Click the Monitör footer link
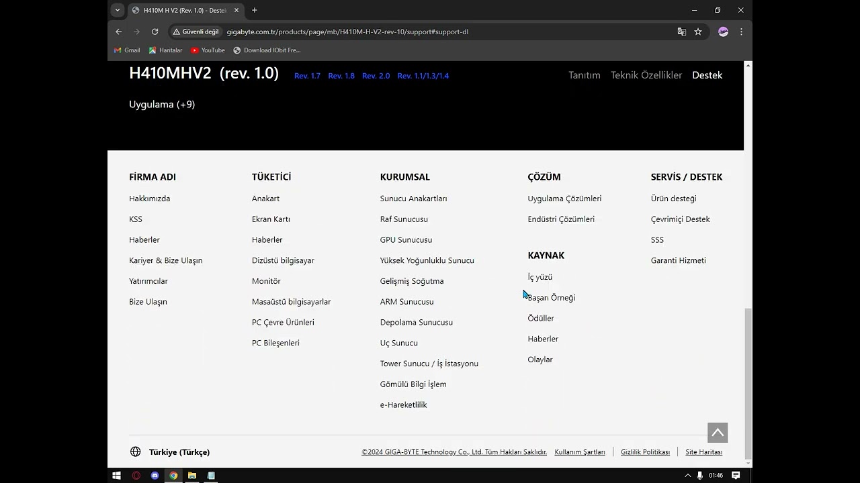 266,281
